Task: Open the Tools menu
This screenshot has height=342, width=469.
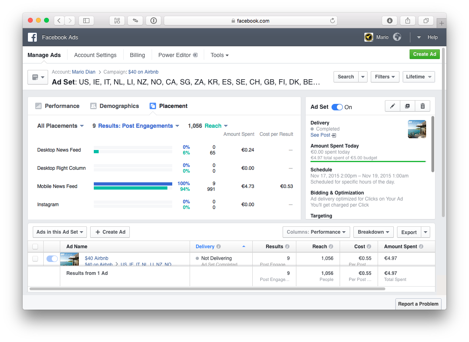Action: point(220,55)
